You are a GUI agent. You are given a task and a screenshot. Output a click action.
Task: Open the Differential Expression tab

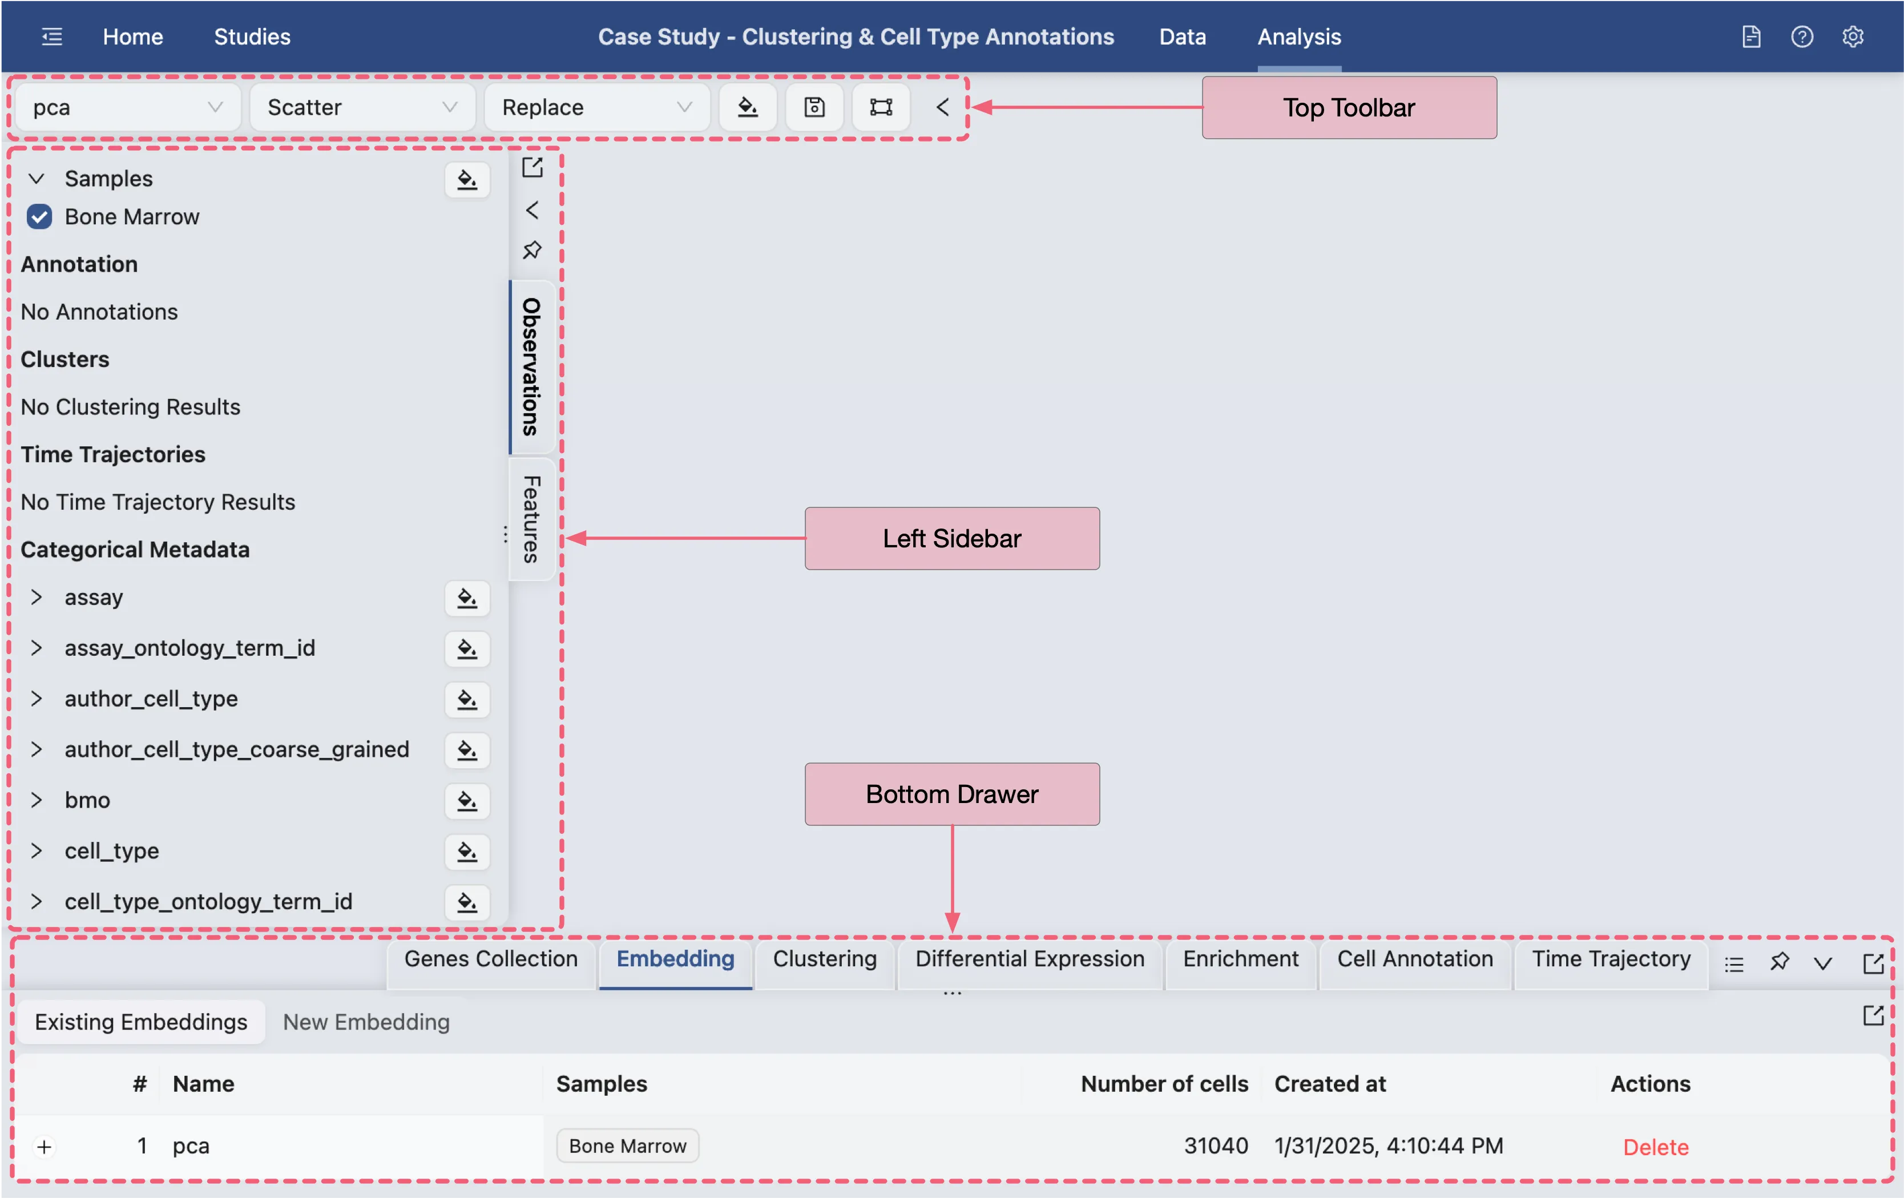pyautogui.click(x=1028, y=959)
